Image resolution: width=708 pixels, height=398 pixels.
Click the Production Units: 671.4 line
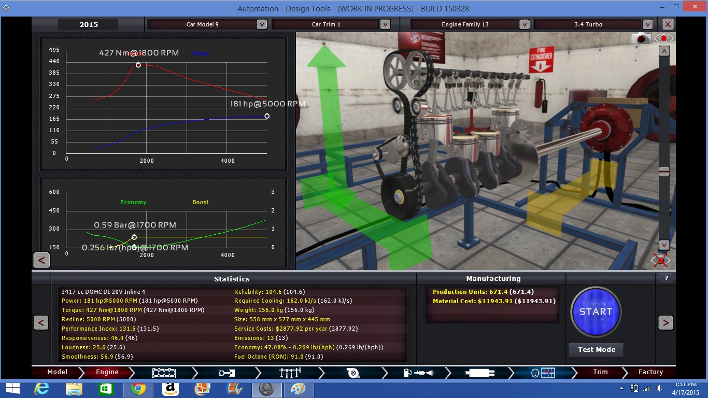click(x=484, y=292)
